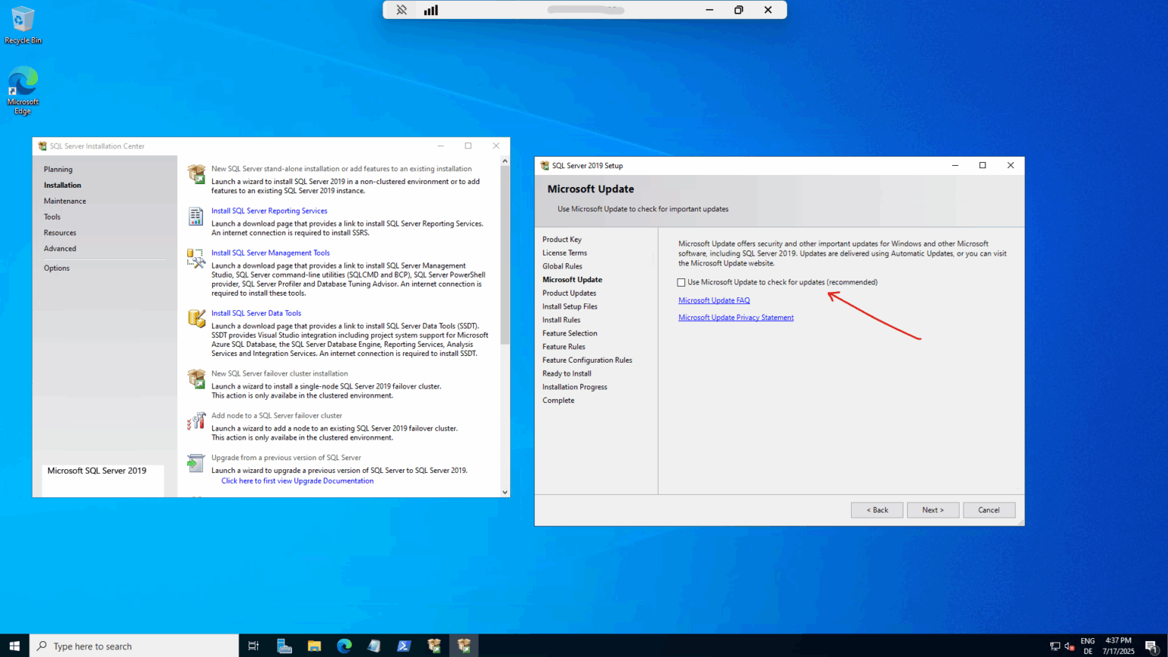Click the SQL Server Data Tools database icon

pos(196,319)
